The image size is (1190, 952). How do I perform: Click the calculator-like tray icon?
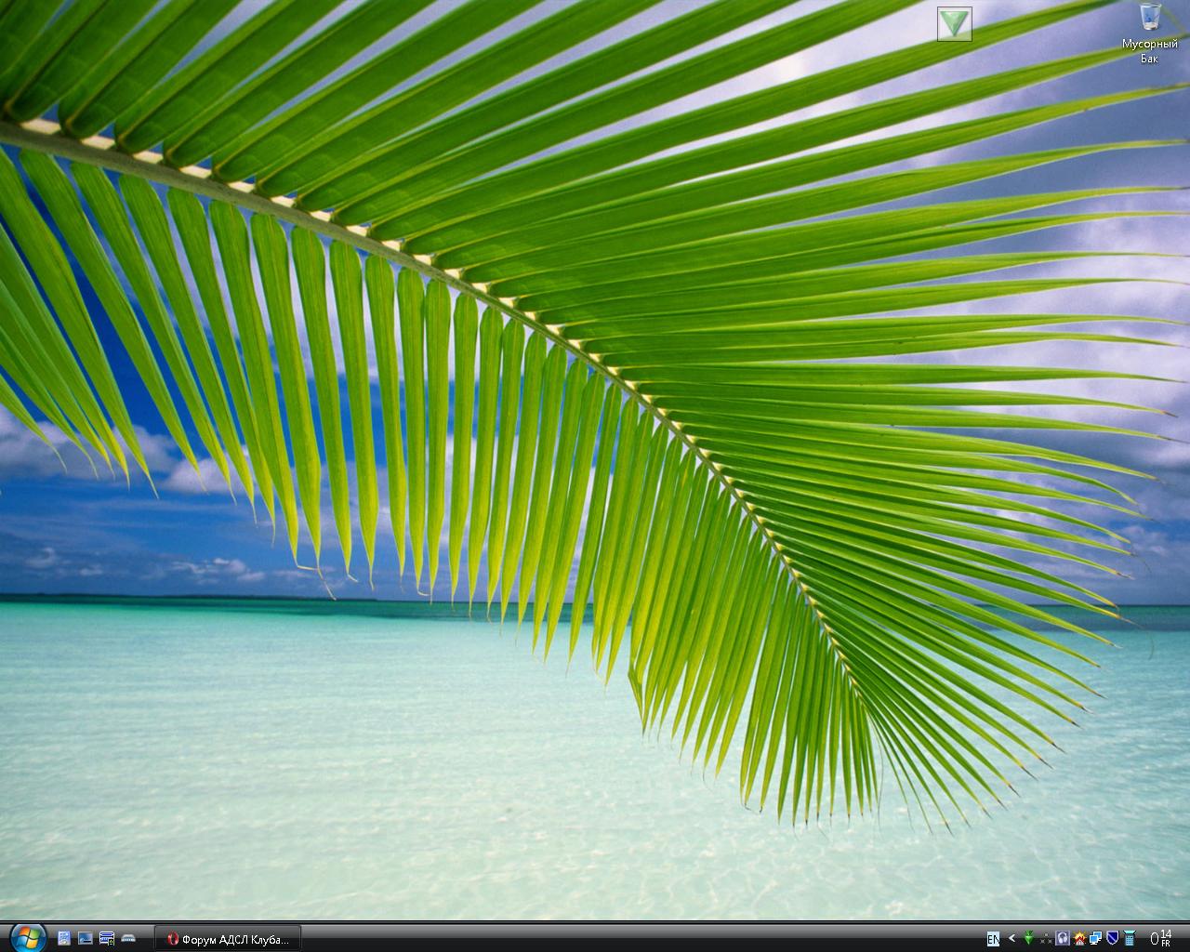click(1129, 939)
